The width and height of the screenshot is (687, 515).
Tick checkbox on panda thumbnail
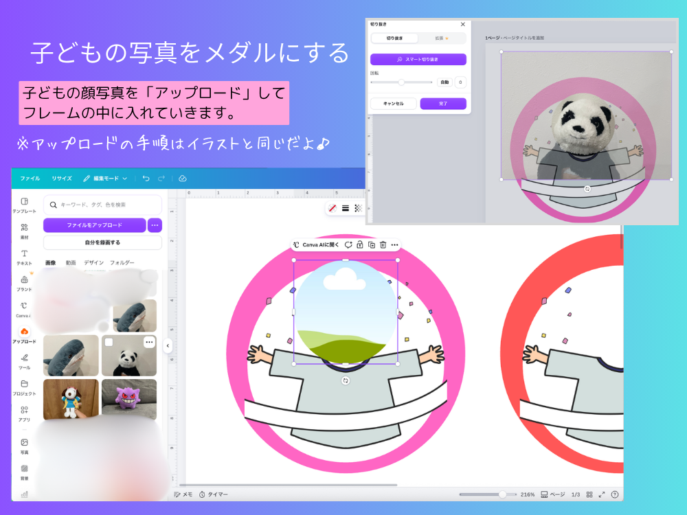[x=109, y=342]
